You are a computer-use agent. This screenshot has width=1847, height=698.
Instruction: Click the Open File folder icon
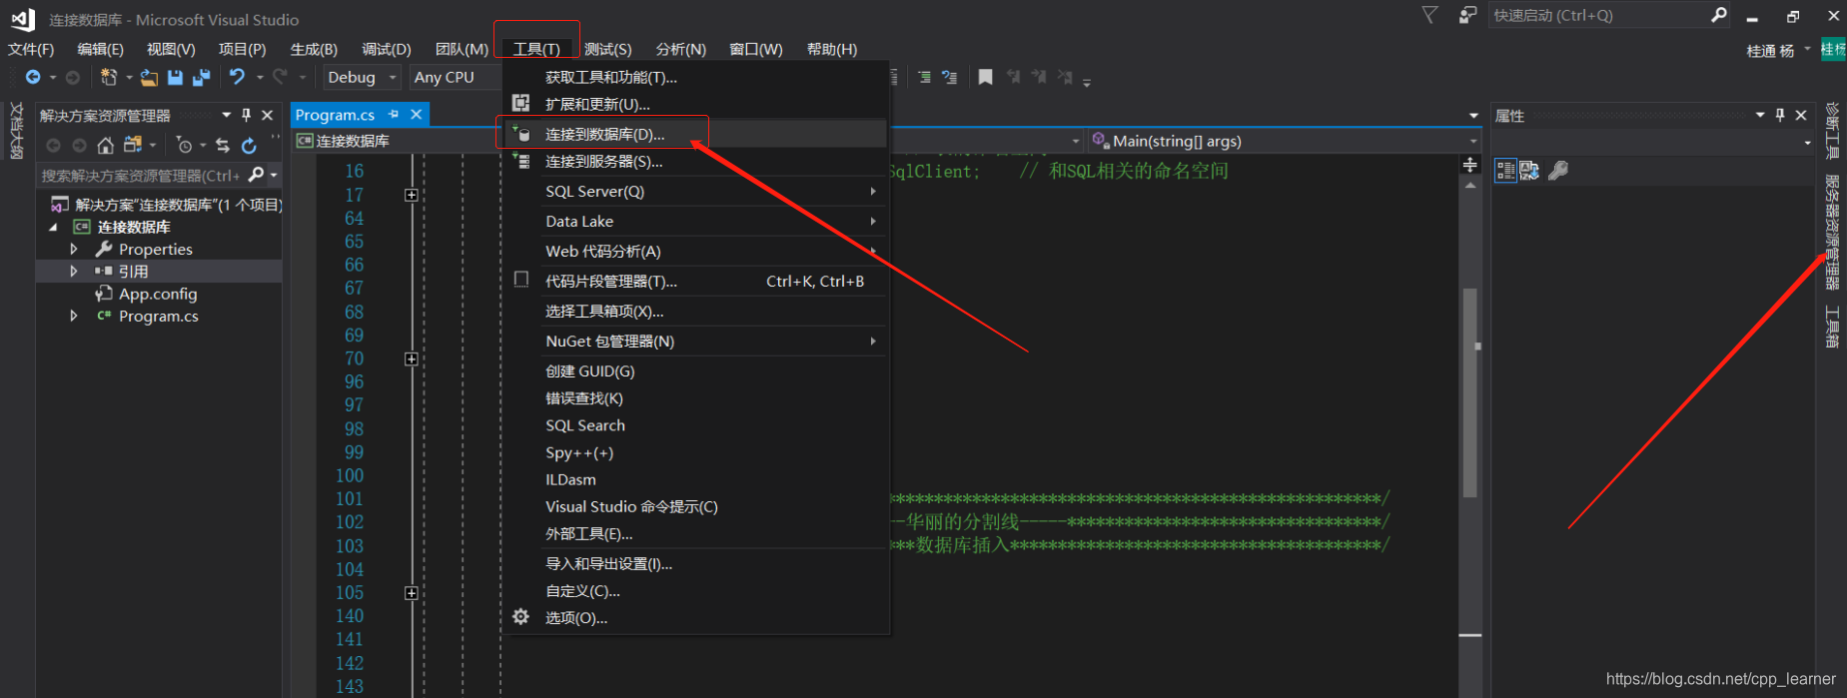pyautogui.click(x=149, y=77)
